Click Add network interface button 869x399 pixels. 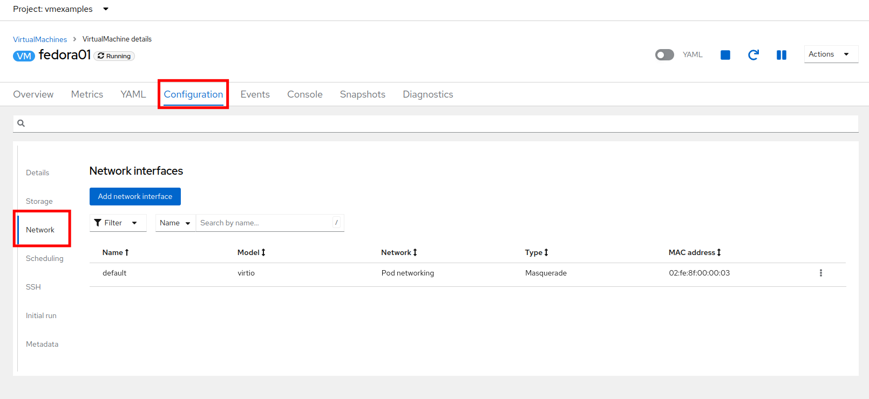[135, 196]
